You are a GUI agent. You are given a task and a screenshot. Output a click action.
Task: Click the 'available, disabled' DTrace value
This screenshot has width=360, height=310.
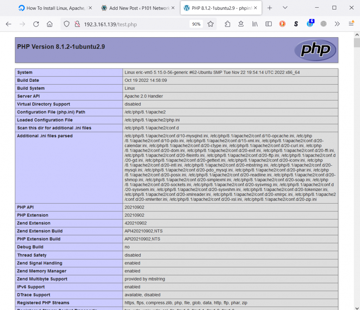(143, 295)
